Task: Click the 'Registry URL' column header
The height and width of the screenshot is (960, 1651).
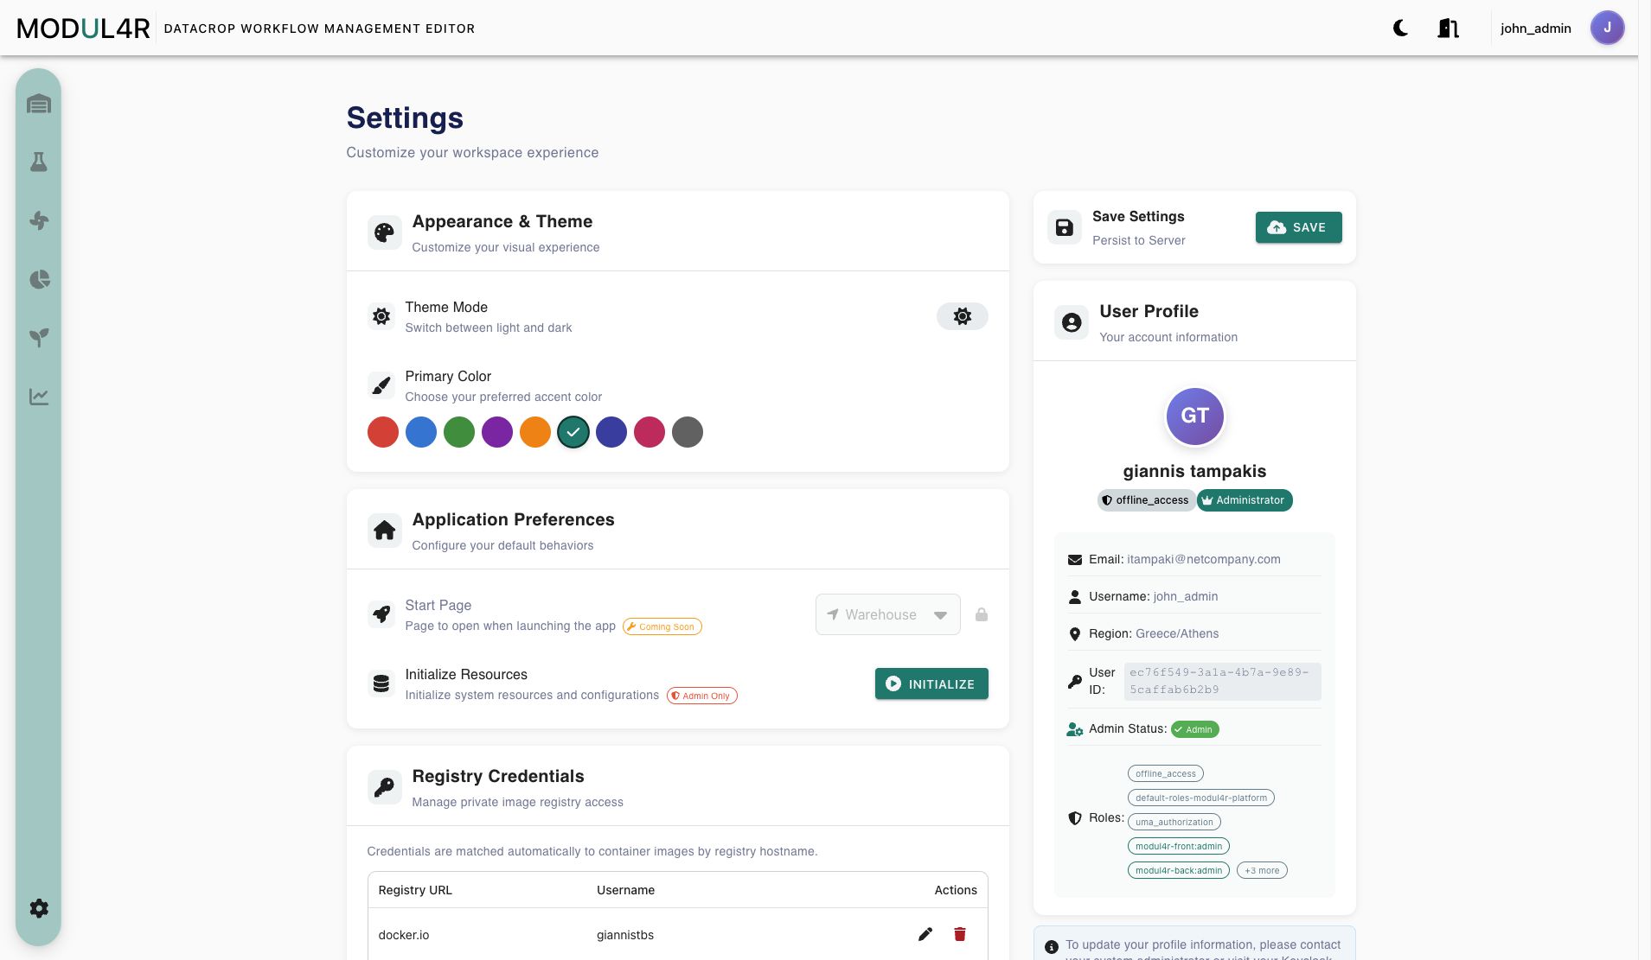Action: [x=415, y=890]
